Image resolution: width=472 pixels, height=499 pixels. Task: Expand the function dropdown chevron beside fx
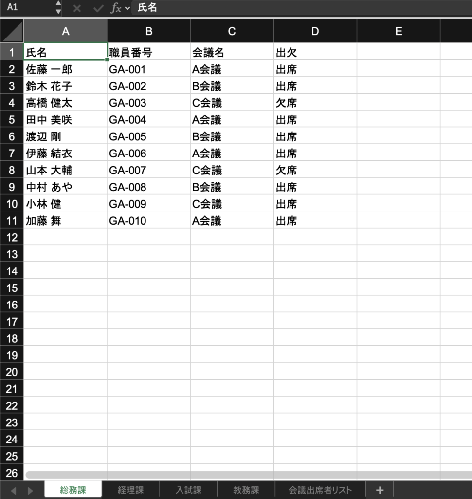(127, 8)
